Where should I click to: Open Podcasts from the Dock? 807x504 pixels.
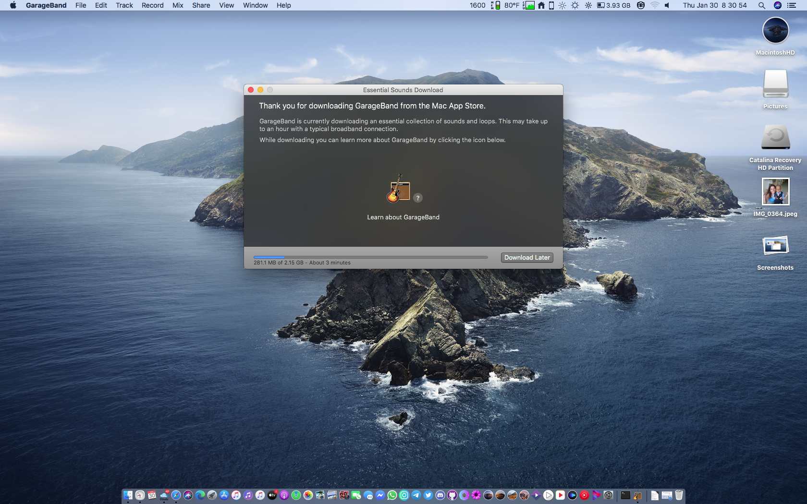tap(284, 495)
